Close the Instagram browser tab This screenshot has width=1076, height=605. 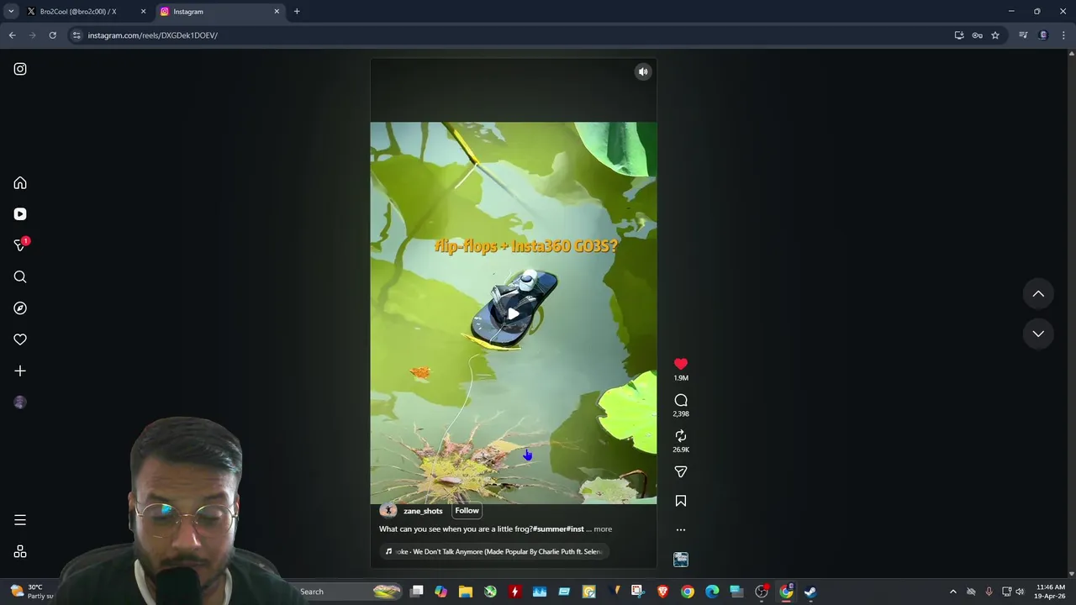[277, 12]
